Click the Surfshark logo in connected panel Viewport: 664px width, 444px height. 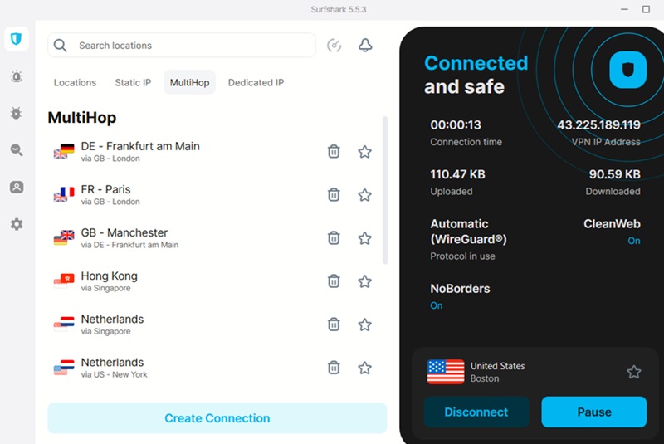[628, 70]
